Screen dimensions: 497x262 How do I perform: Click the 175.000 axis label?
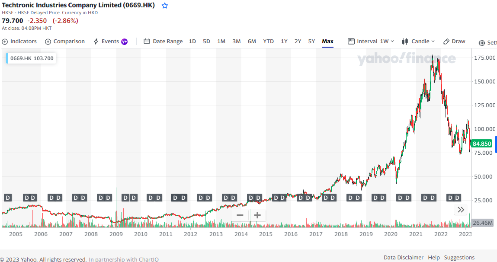point(484,58)
